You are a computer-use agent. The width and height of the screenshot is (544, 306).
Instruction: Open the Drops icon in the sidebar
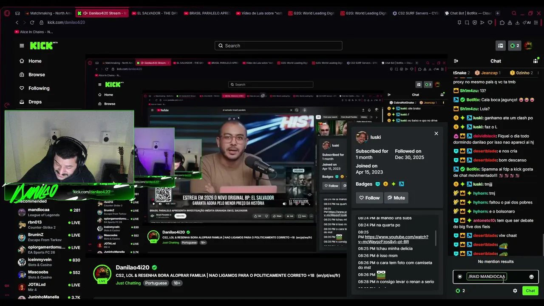point(22,102)
